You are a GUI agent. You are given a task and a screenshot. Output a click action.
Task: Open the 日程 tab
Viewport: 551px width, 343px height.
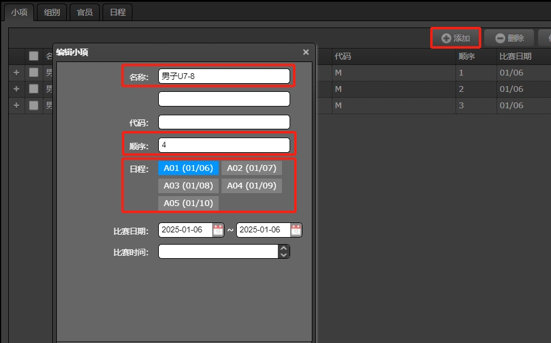[118, 12]
